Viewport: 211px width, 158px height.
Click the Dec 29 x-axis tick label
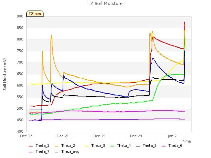(136, 136)
